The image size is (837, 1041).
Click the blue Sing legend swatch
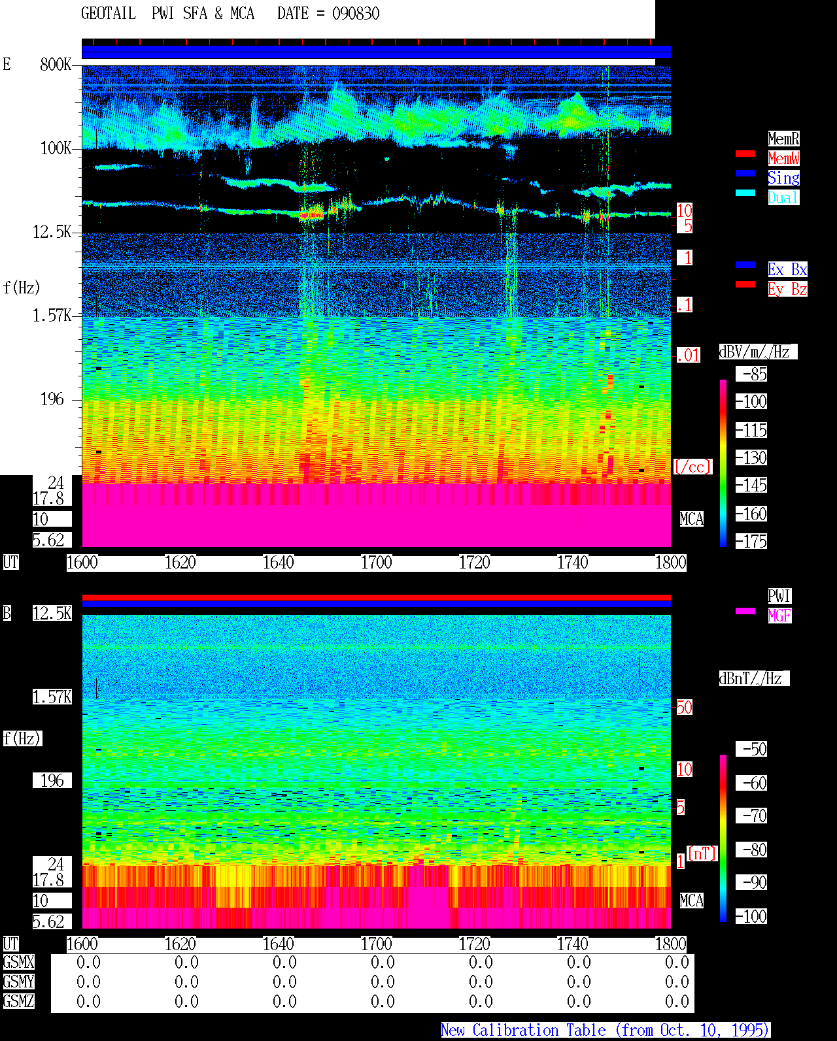pyautogui.click(x=745, y=173)
